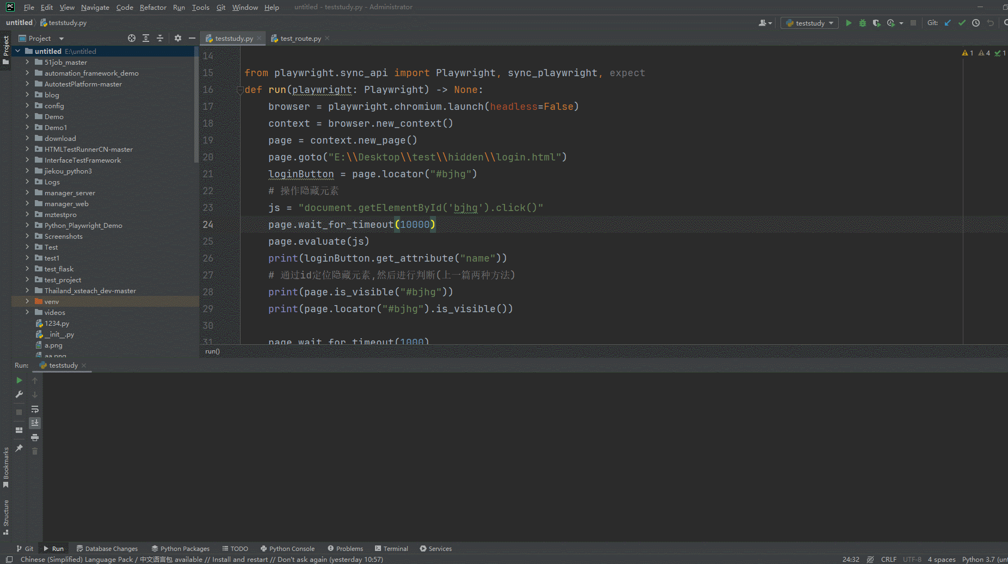The image size is (1008, 564).
Task: Switch to test_route.py editor tab
Action: click(300, 39)
